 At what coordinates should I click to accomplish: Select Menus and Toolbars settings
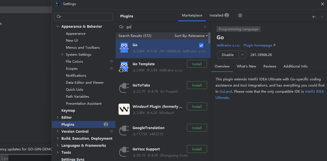83,48
